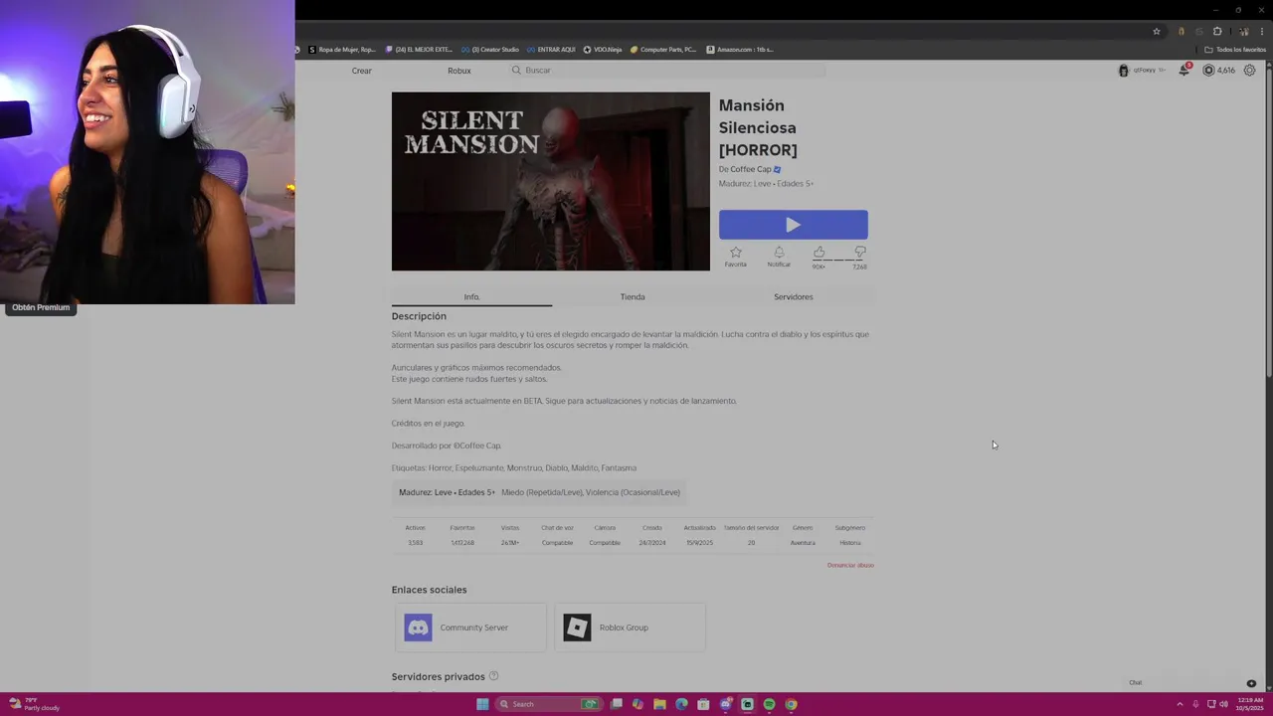Open help icon next to Servidores privados
The width and height of the screenshot is (1273, 716).
tap(493, 676)
